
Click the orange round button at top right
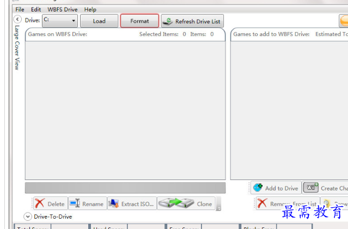(x=344, y=21)
